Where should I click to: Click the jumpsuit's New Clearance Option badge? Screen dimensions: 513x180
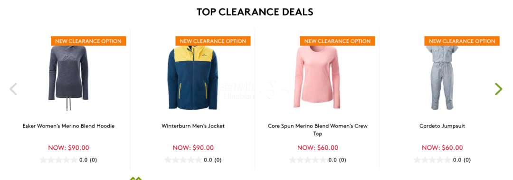[x=462, y=41]
